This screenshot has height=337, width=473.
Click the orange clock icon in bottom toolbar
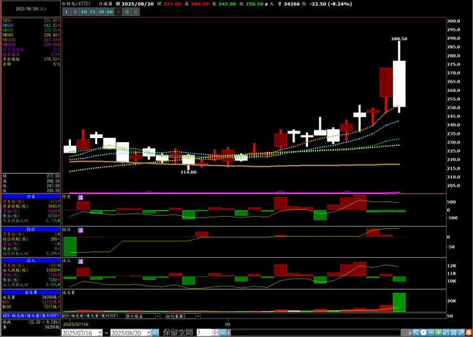click(424, 333)
